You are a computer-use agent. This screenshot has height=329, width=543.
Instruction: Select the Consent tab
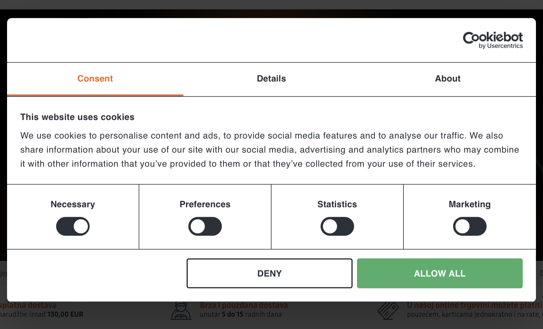pos(95,79)
